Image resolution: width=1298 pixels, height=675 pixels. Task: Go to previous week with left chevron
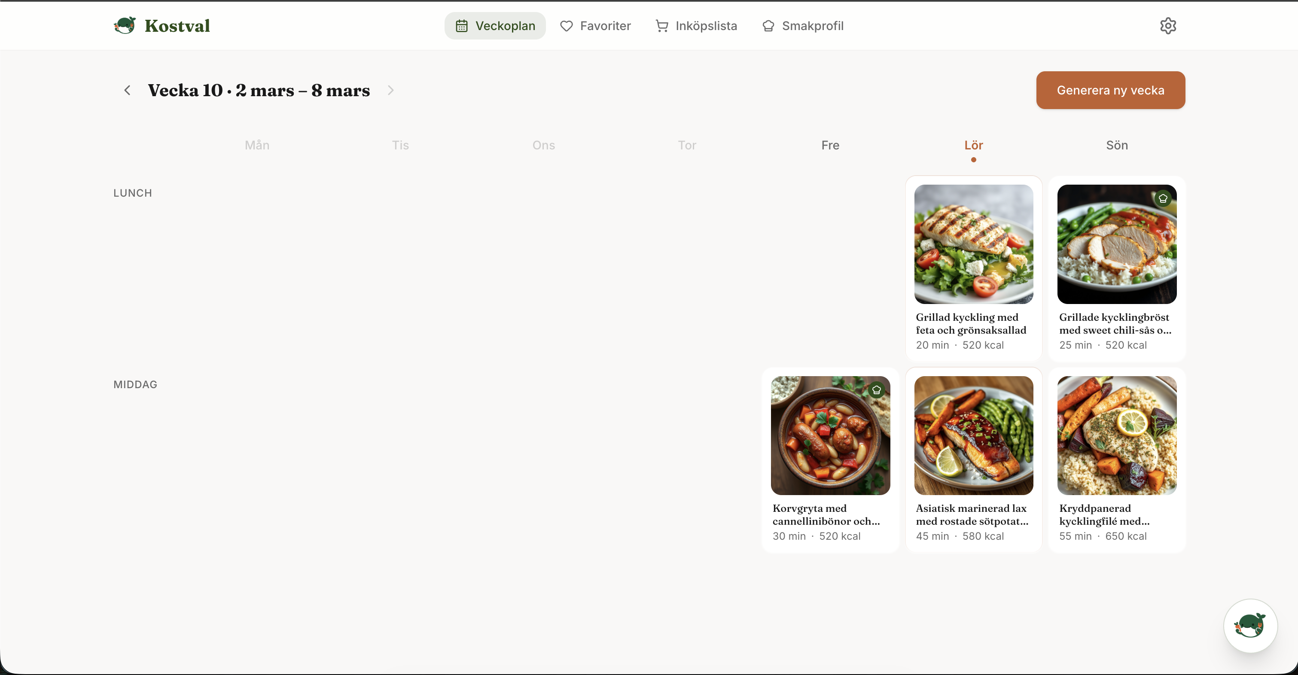(128, 90)
